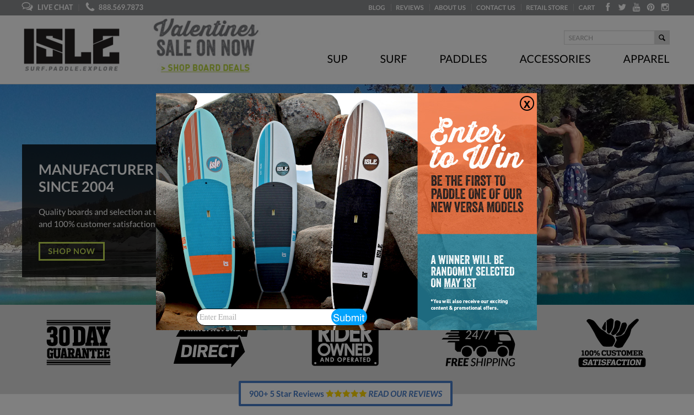
Task: Open the Twitter social icon
Action: click(x=622, y=7)
